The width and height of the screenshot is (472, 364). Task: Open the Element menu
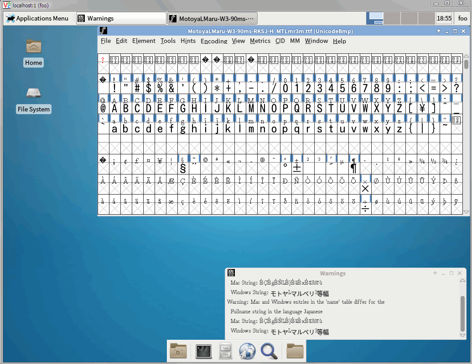coord(144,41)
